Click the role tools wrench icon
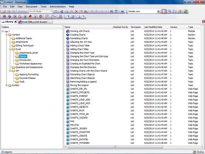 point(60,17)
